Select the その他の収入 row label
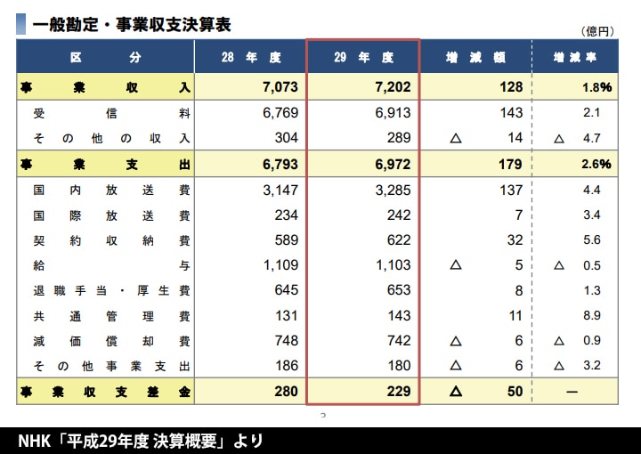 click(111, 139)
